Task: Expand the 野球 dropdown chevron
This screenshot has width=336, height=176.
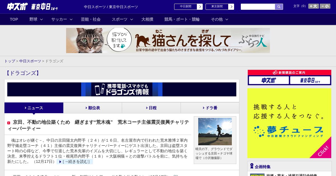Action: 41,19
